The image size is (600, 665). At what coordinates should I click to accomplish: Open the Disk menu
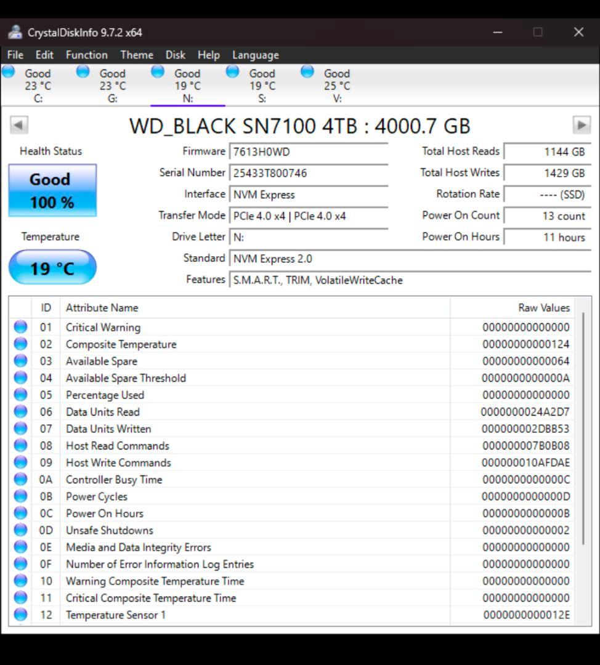click(x=176, y=55)
